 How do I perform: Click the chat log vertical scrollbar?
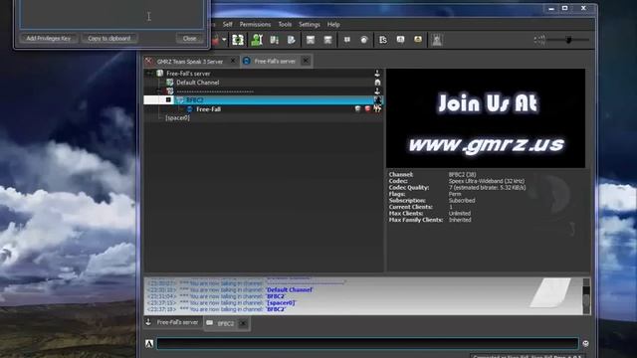pyautogui.click(x=586, y=296)
